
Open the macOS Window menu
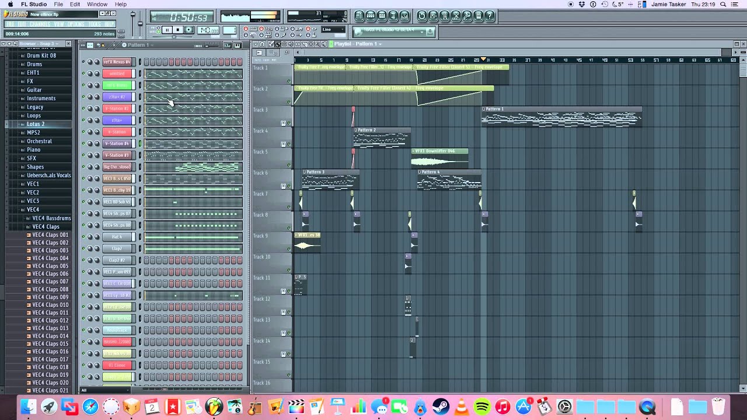click(97, 4)
